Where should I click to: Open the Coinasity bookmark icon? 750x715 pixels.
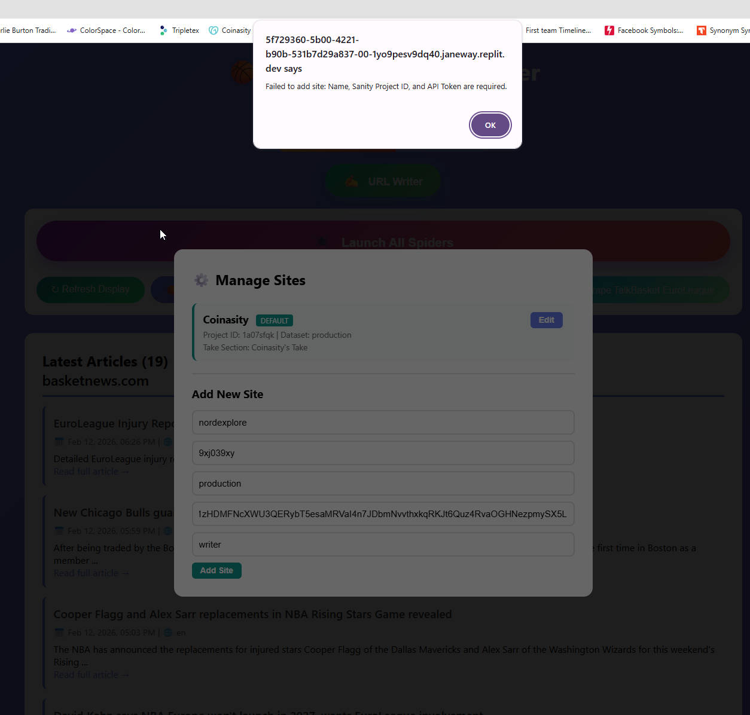[214, 30]
